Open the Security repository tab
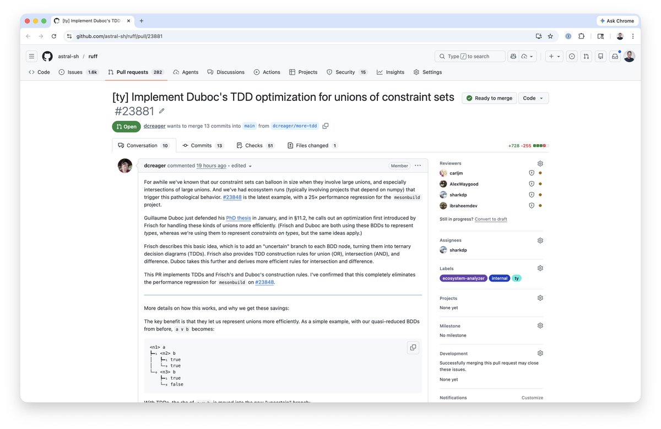The height and width of the screenshot is (429, 661). tap(347, 72)
